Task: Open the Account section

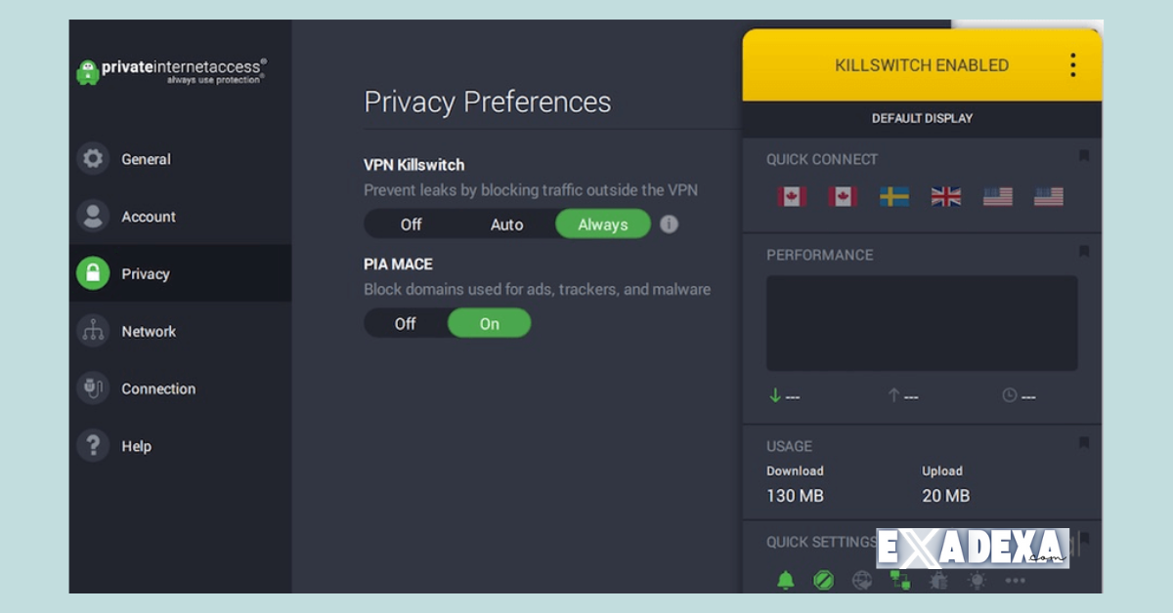Action: tap(148, 216)
